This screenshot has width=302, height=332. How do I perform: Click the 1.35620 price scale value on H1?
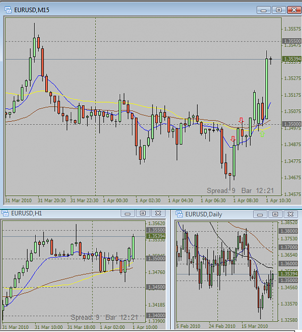(x=156, y=224)
